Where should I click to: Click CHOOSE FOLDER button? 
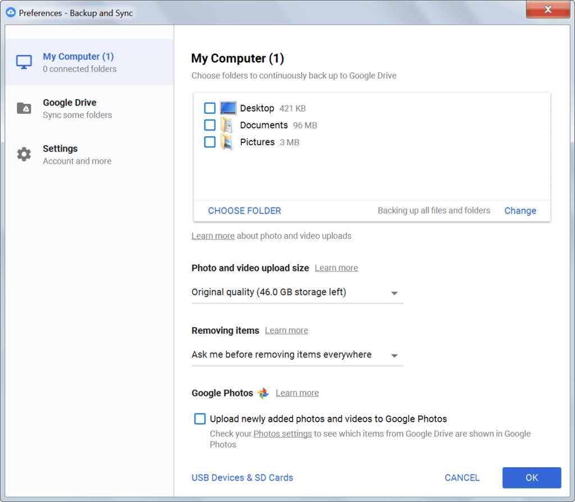pos(245,211)
